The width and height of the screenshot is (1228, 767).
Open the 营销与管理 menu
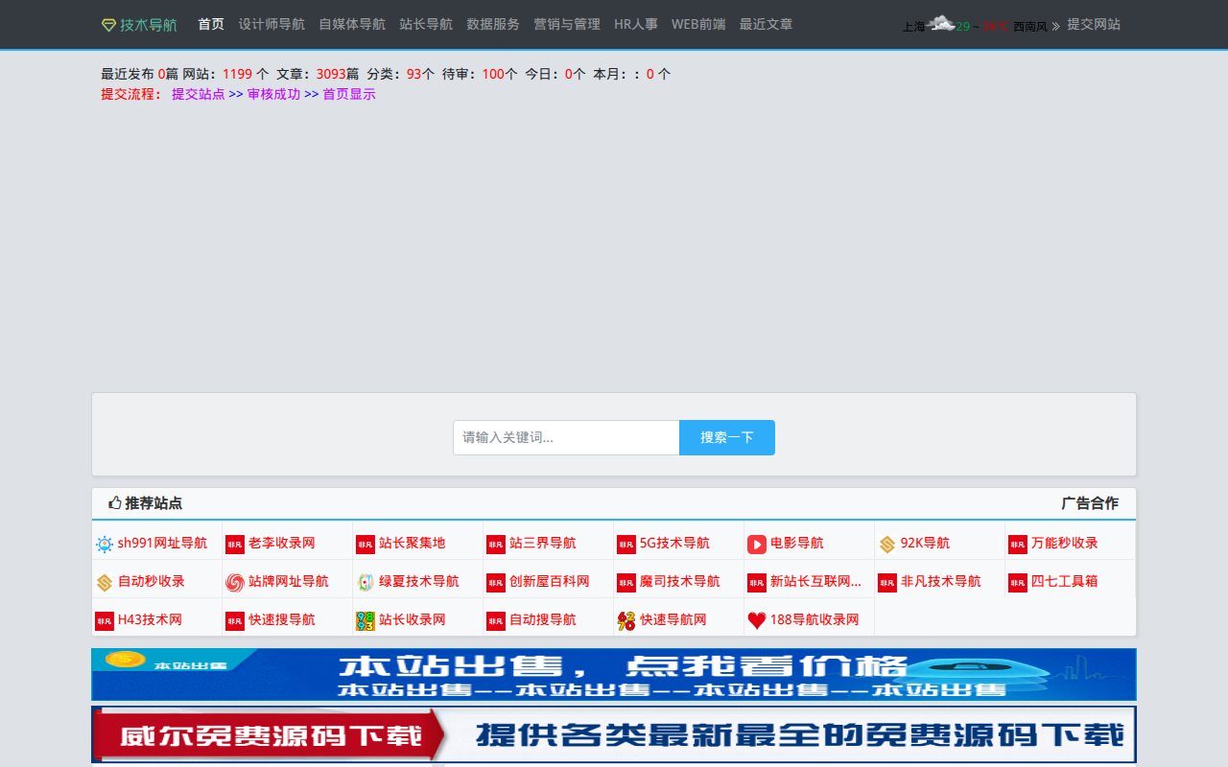point(567,24)
